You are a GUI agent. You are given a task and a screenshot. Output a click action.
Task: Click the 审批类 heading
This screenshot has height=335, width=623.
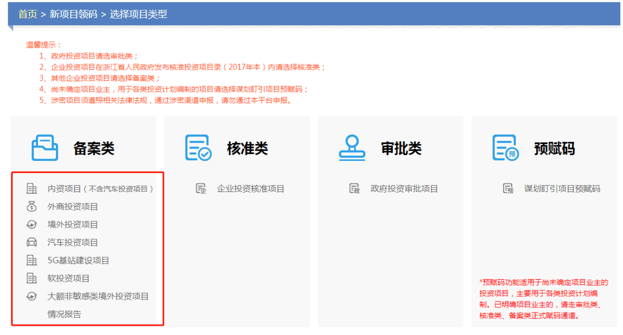click(x=401, y=148)
